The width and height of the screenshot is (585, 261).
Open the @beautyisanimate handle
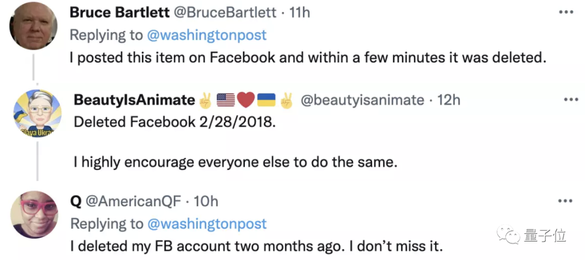[x=362, y=100]
